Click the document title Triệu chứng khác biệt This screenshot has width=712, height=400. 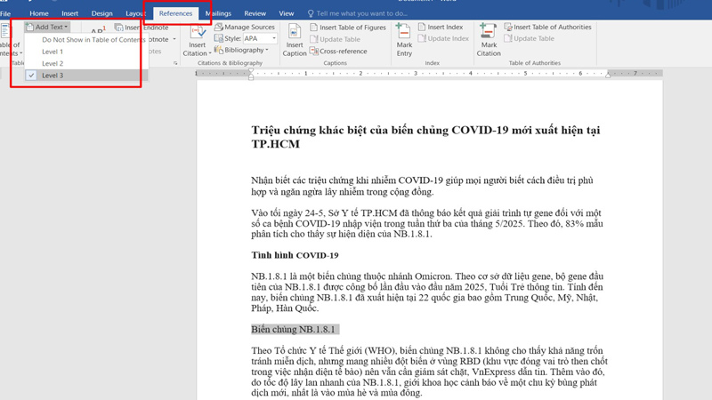click(425, 137)
